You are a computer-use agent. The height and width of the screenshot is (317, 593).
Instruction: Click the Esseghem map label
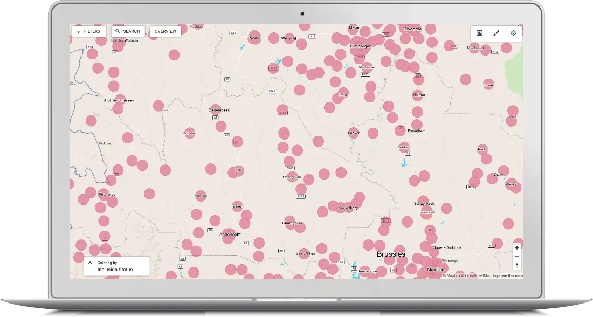(416, 131)
